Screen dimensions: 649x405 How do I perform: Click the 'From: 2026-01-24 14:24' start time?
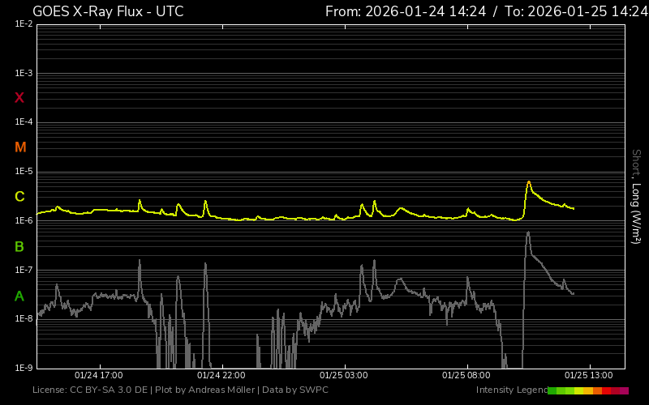pos(406,11)
